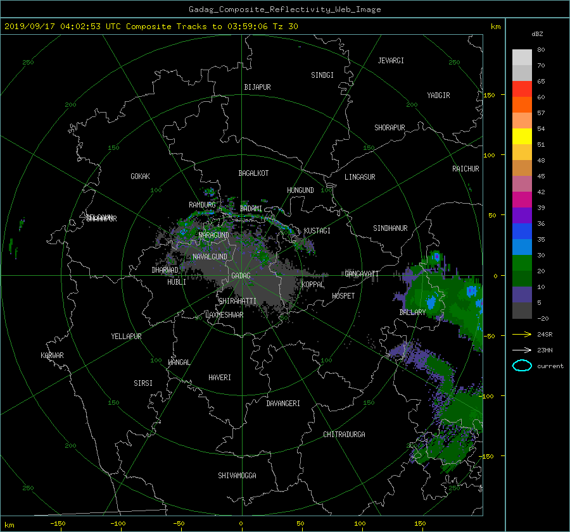Click the DHARWAD city label

165,270
